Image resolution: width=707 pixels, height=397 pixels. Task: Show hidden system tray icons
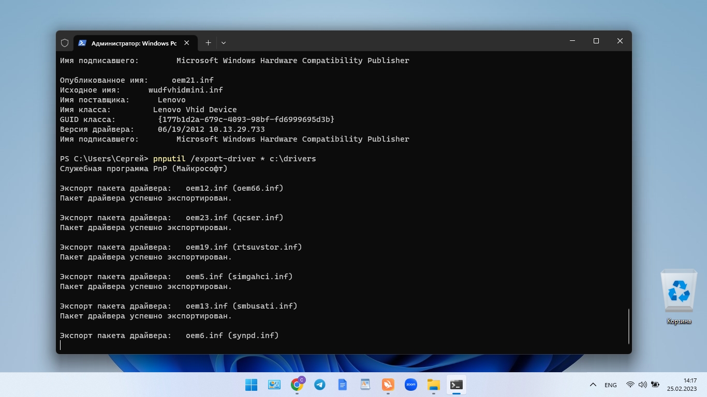tap(593, 385)
